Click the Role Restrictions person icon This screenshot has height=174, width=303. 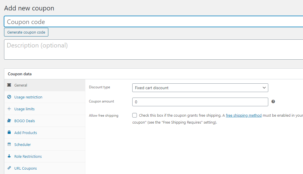[9, 156]
